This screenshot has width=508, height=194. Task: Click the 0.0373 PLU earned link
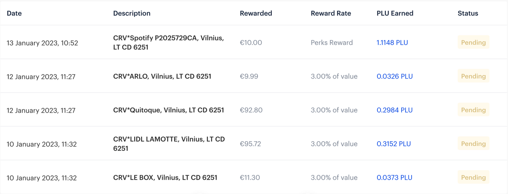pyautogui.click(x=394, y=177)
